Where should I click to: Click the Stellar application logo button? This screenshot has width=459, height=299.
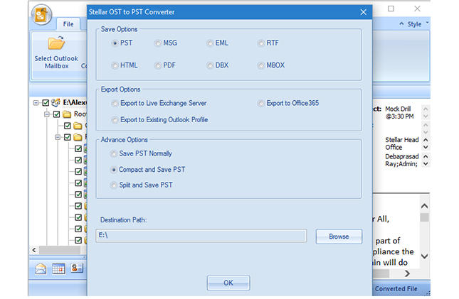tap(41, 15)
